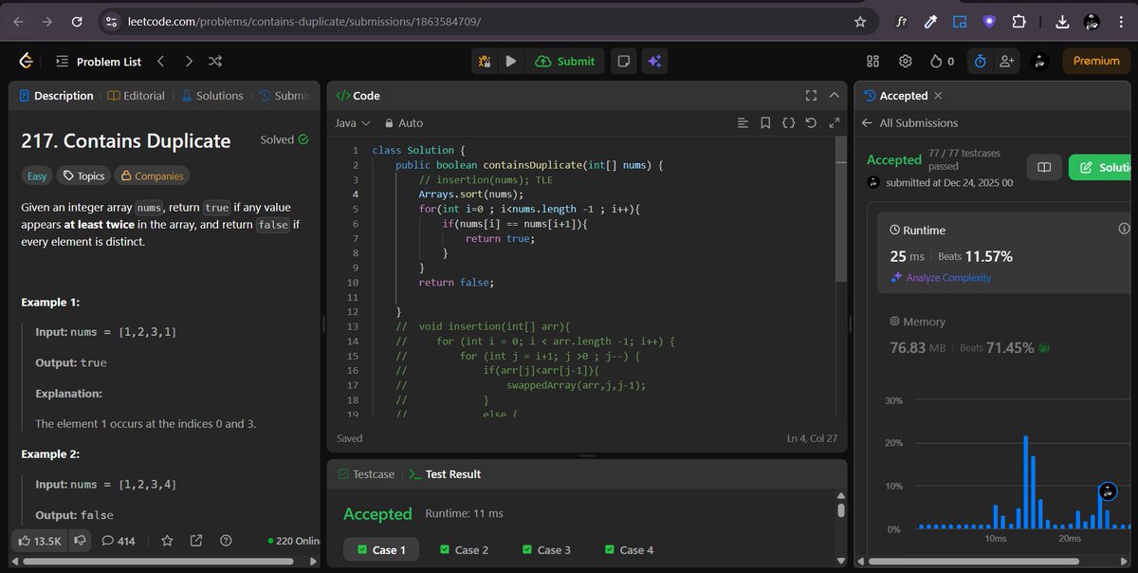Like the problem with thumbs up 13.5K
1138x573 pixels.
40,541
